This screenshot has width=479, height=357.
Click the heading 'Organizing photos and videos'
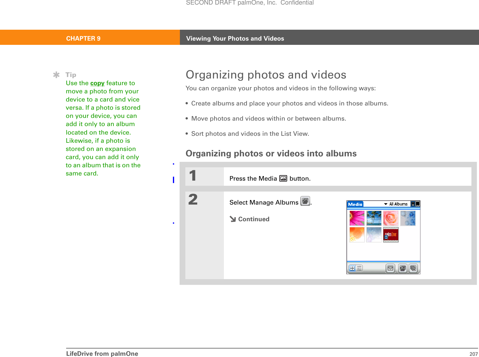coord(266,75)
